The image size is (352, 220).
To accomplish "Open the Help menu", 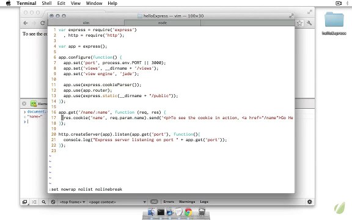I will point(112,3).
